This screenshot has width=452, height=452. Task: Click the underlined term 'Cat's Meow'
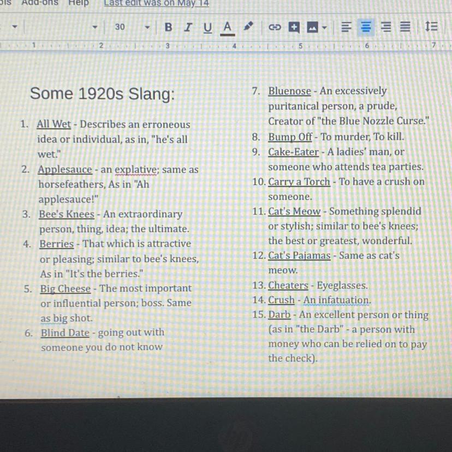294,211
